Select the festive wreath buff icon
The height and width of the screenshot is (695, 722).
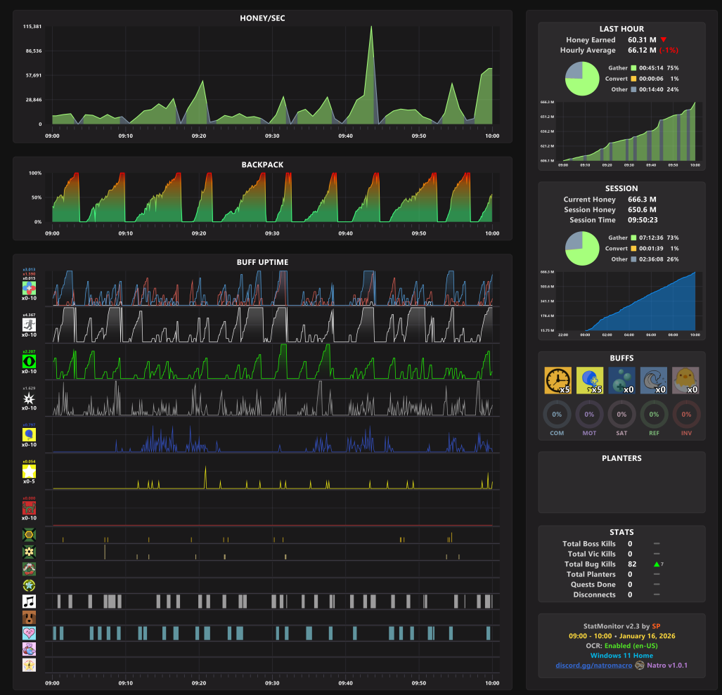(29, 569)
